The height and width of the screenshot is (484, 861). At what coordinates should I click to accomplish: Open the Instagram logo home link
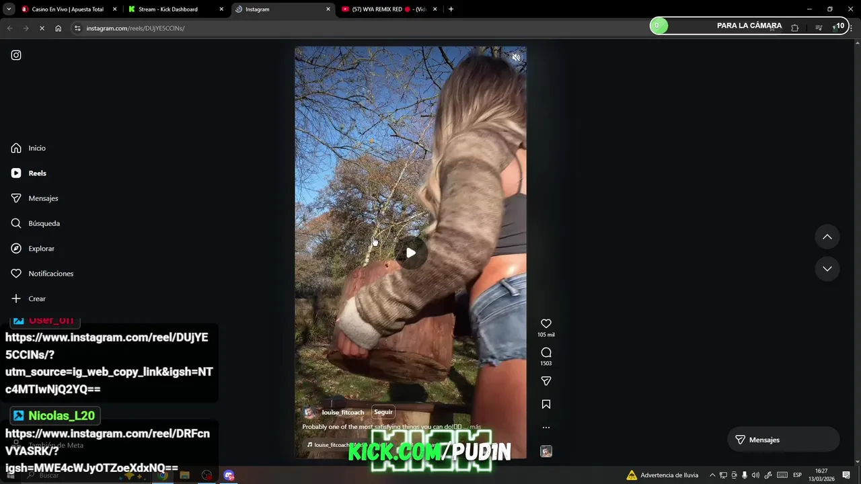pos(16,55)
